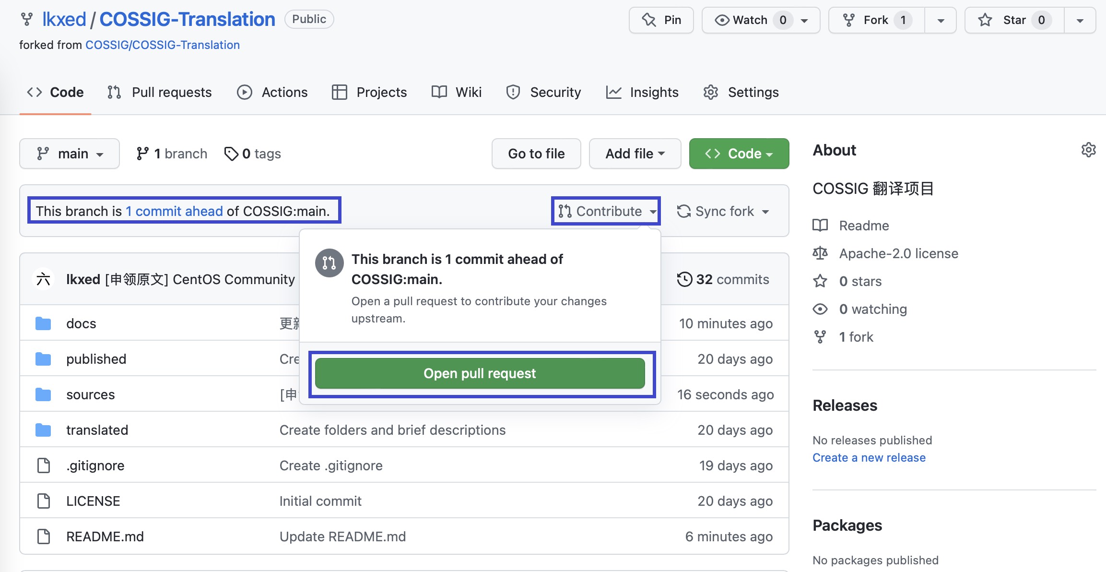Click the Go to file button

tap(536, 154)
